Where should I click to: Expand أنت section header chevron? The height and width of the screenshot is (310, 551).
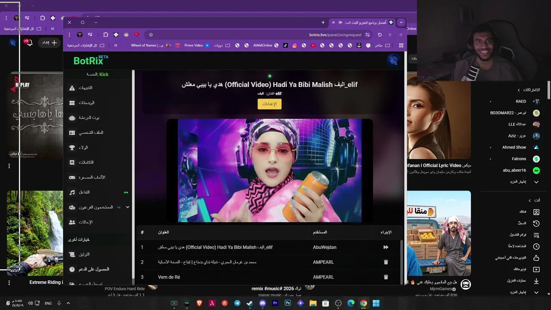[529, 200]
